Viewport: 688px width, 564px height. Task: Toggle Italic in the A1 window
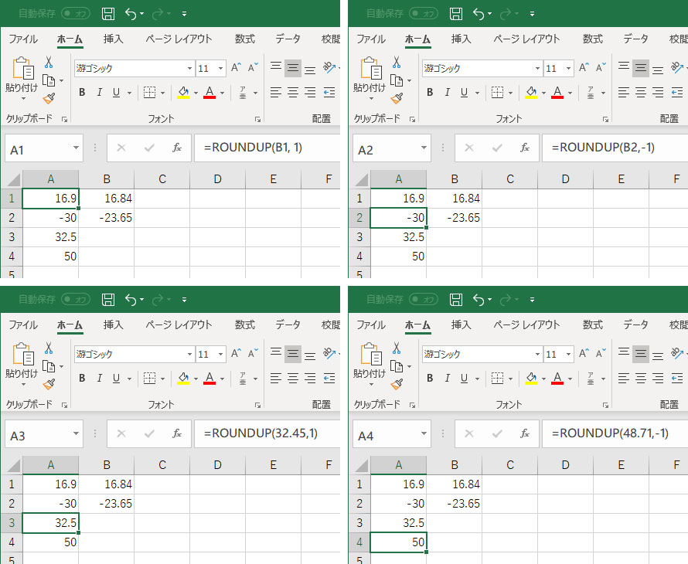pyautogui.click(x=99, y=93)
